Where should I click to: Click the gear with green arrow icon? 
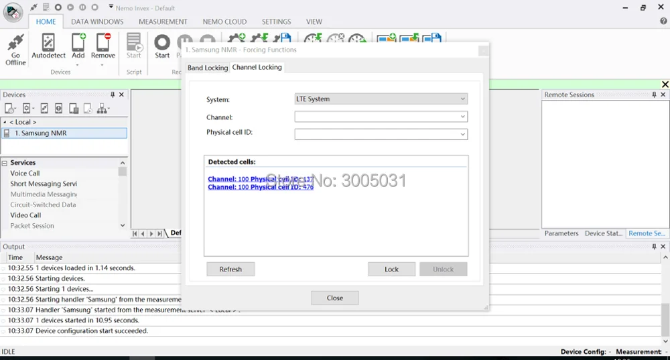coord(259,38)
